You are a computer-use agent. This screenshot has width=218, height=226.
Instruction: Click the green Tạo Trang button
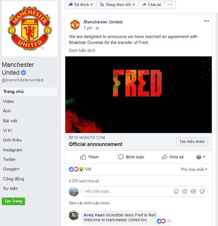(x=14, y=201)
